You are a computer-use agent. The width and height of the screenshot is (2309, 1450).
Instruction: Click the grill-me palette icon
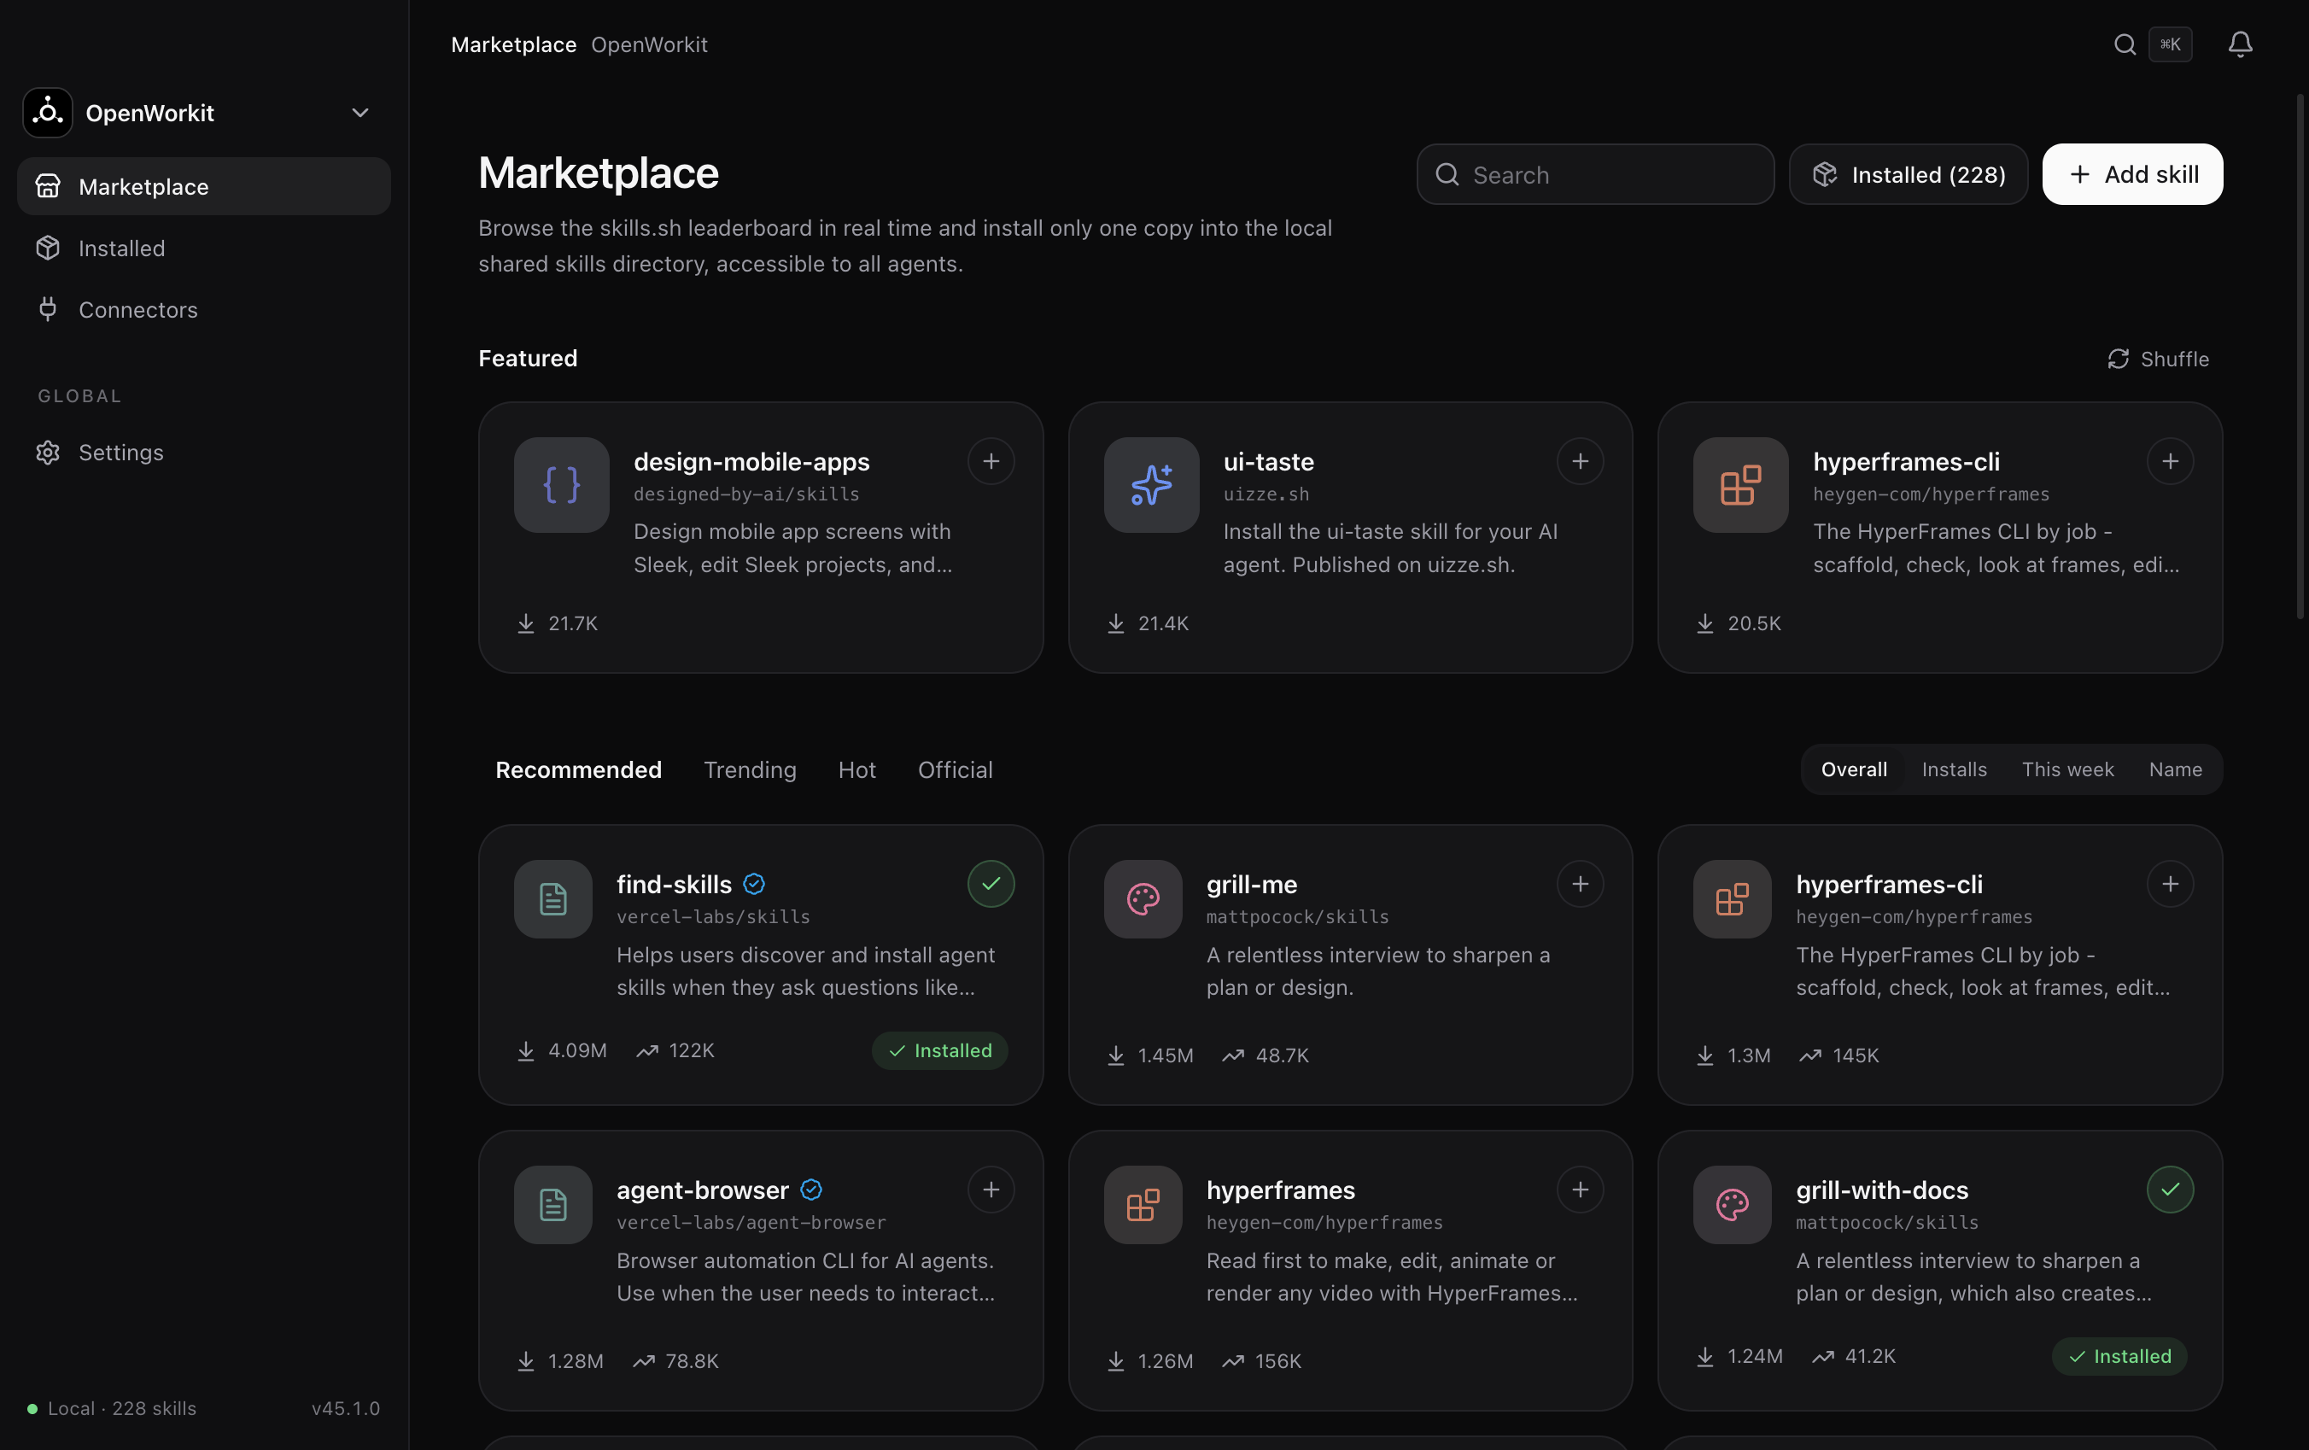[x=1143, y=899]
